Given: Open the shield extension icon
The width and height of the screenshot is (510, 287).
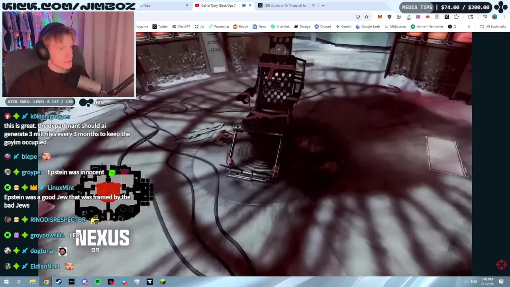Looking at the screenshot, I should [389, 17].
